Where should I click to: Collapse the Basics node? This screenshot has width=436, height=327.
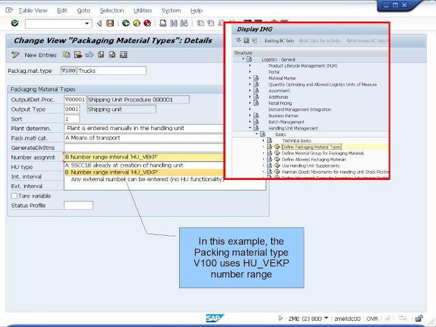coord(257,134)
